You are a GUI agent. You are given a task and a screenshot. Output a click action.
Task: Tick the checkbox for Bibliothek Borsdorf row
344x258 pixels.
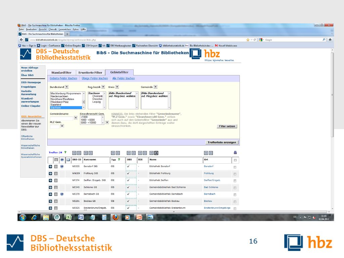point(235,167)
